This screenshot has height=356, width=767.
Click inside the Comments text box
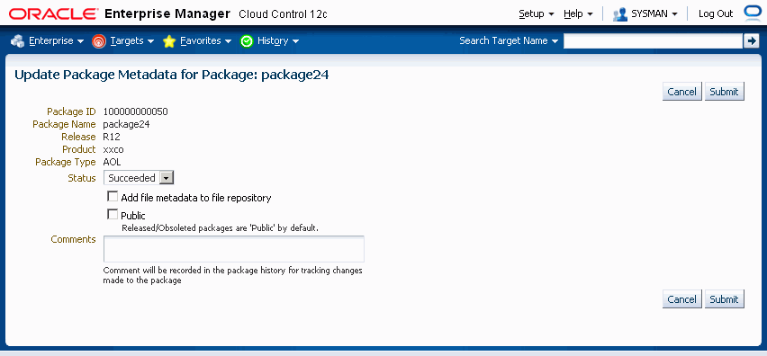[234, 249]
